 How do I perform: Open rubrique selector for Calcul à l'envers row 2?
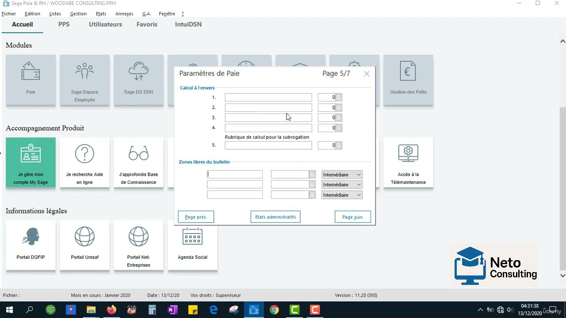coord(339,107)
